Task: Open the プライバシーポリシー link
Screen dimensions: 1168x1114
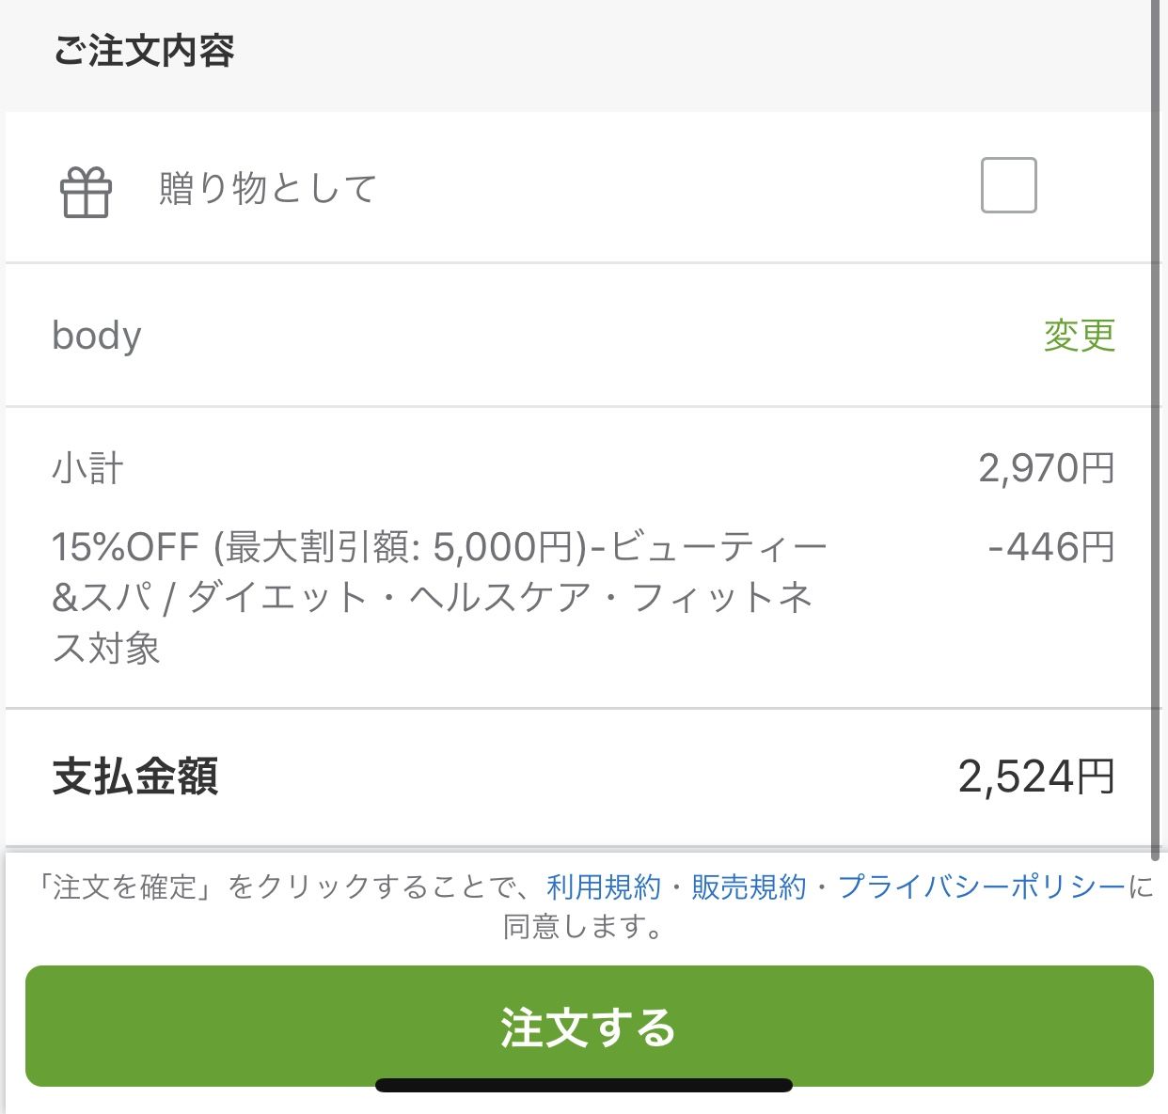Action: pyautogui.click(x=982, y=886)
